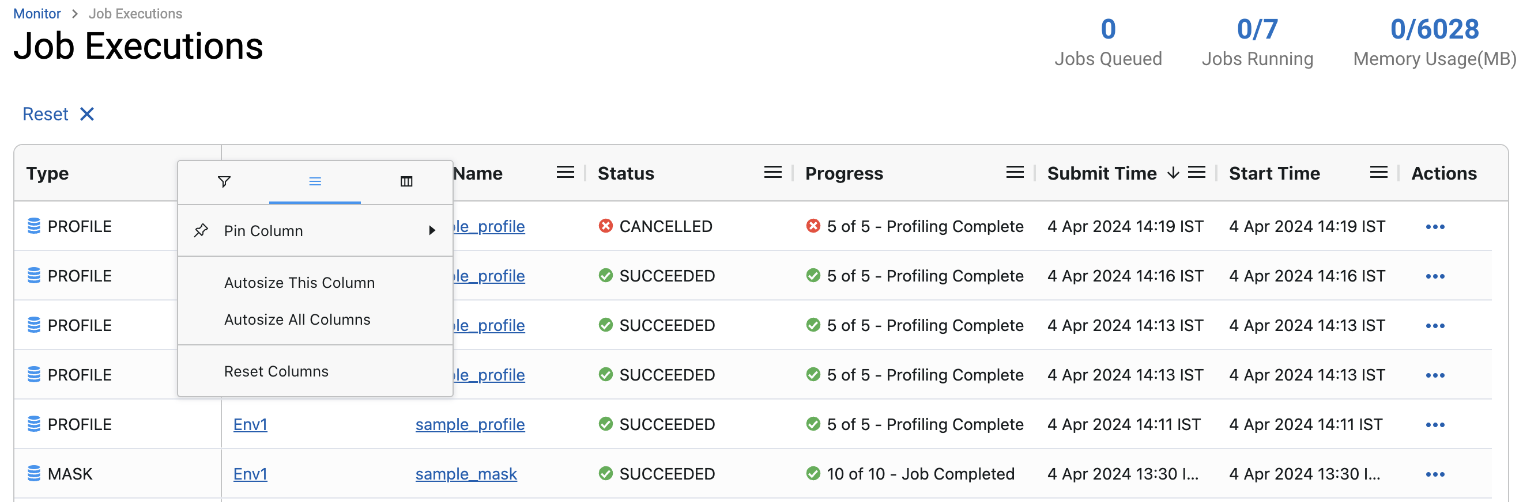Screen dimensions: 1538x502
Task: Click CANCELLED status text
Action: (x=666, y=227)
